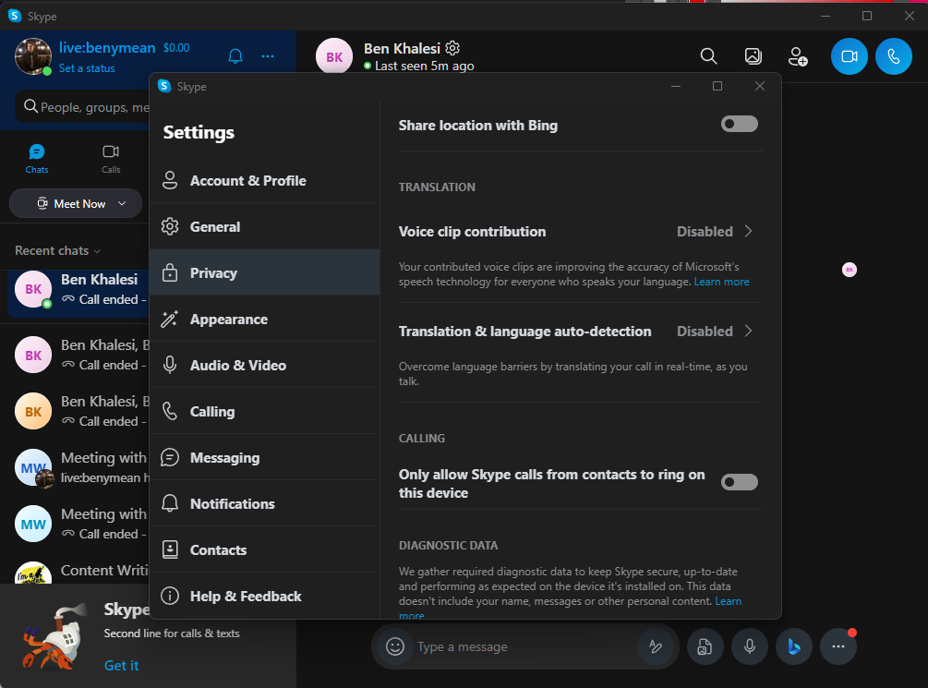Open Notifications in the settings sidebar
This screenshot has width=928, height=688.
(x=232, y=503)
